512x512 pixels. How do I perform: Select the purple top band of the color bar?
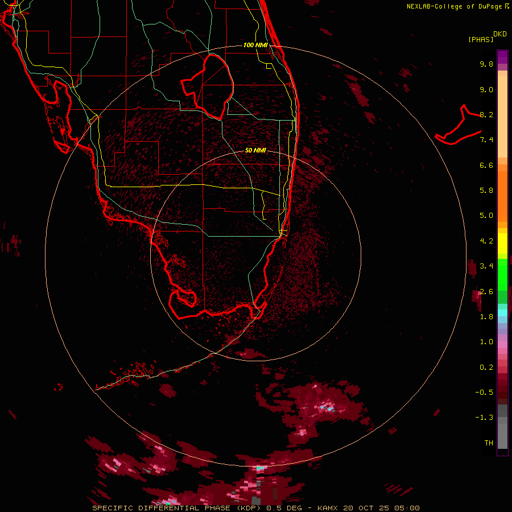coord(502,57)
